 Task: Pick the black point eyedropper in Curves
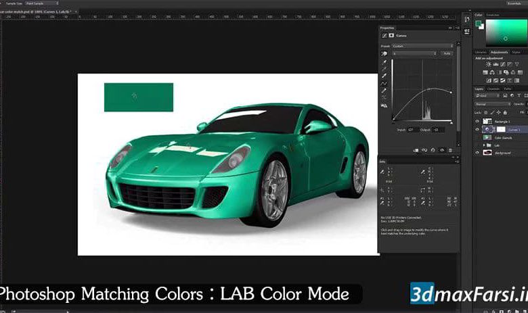click(384, 62)
